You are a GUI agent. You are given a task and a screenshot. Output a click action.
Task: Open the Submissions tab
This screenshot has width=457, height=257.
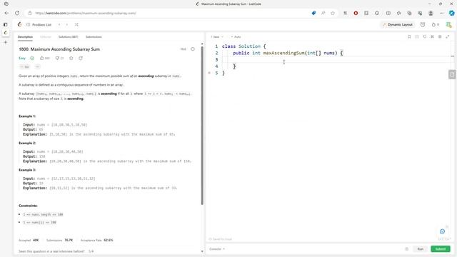[x=94, y=37]
